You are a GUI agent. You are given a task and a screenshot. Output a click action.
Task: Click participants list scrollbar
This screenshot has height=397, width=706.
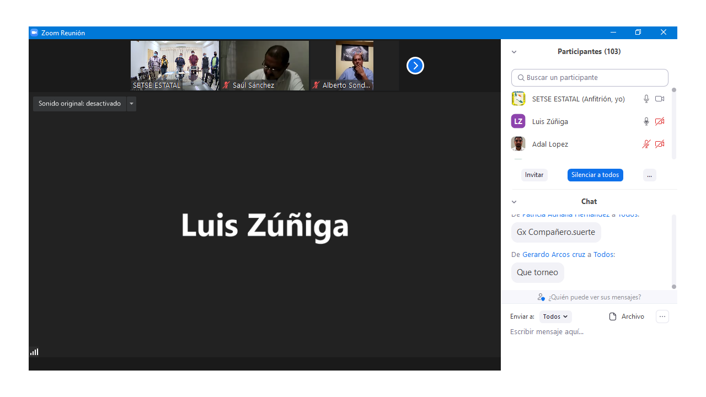coord(674,124)
